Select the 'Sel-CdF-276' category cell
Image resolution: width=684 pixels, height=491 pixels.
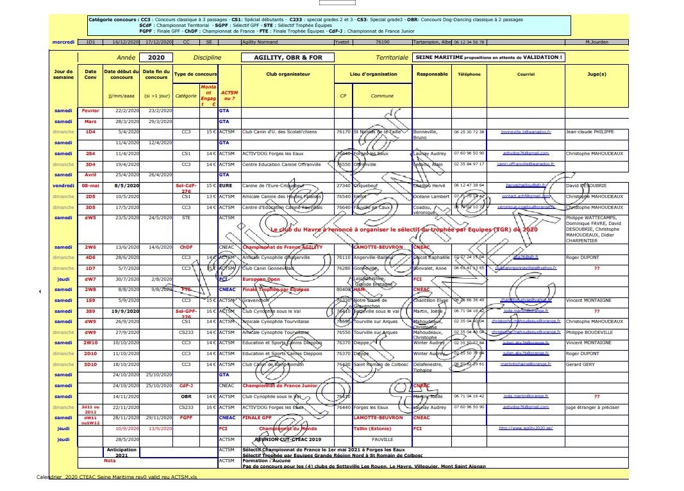click(x=187, y=188)
